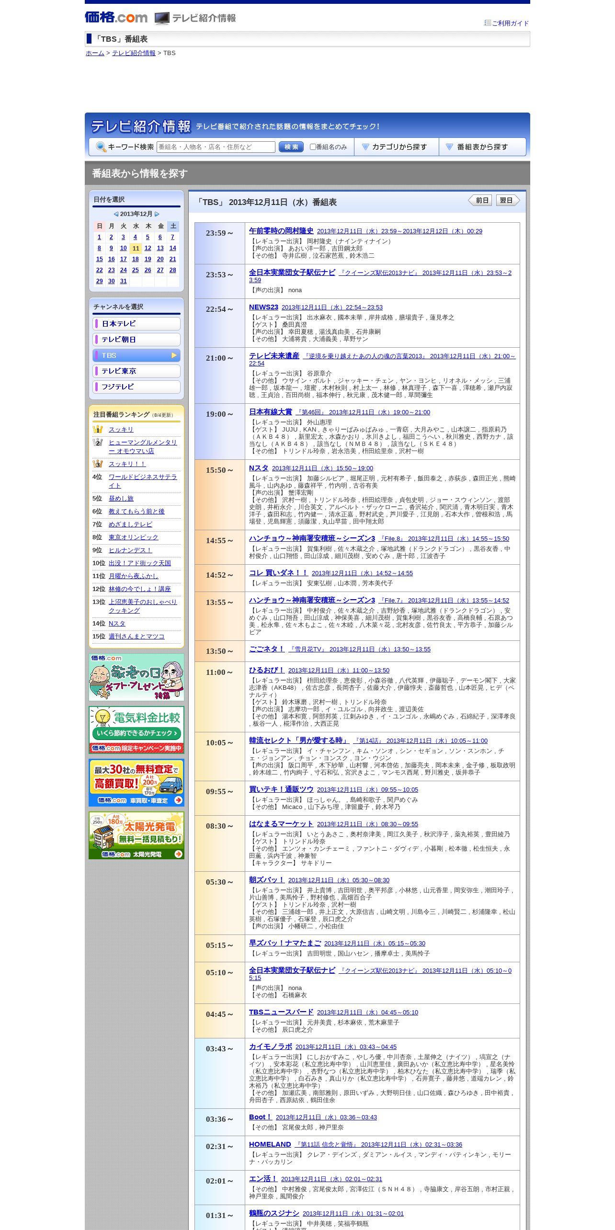Open 全日本実業団女子駅伝ナビ 23:53 link
Image resolution: width=615 pixels, height=1230 pixels.
pyautogui.click(x=292, y=273)
